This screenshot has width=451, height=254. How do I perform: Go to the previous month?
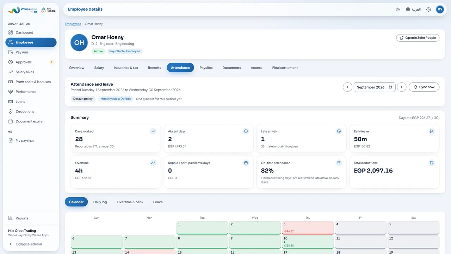pos(347,87)
